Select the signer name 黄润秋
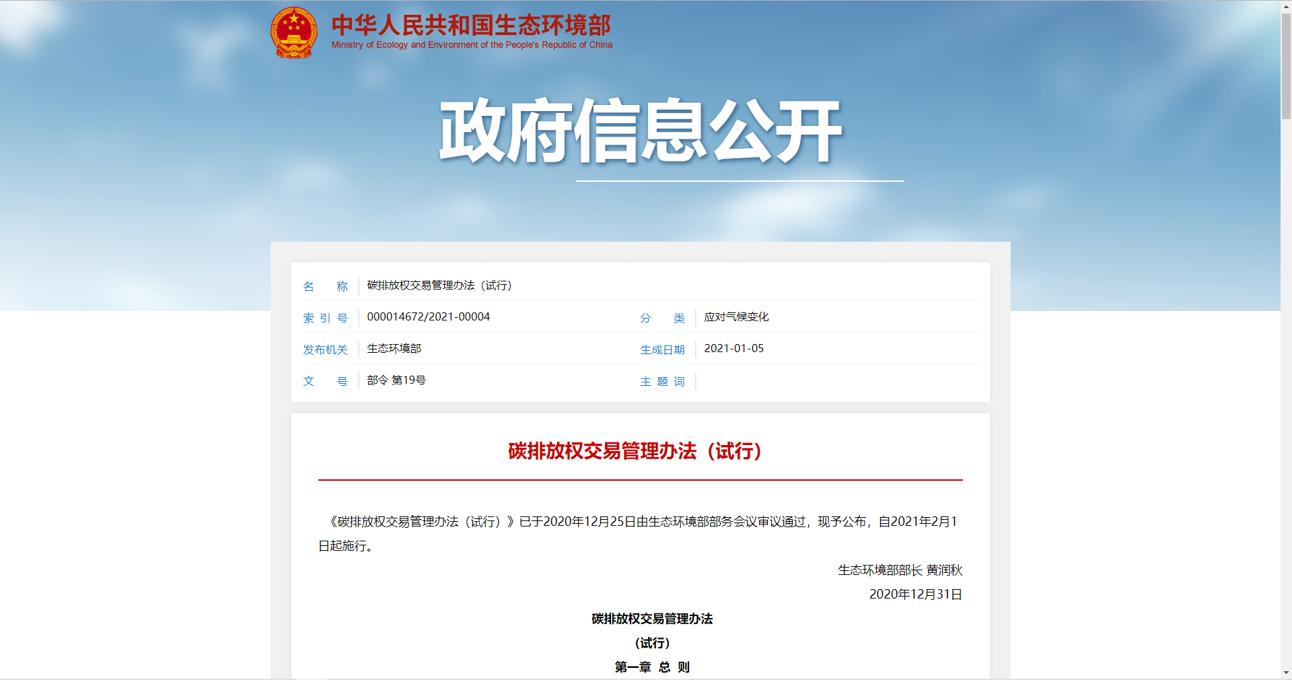The image size is (1292, 680). [944, 570]
